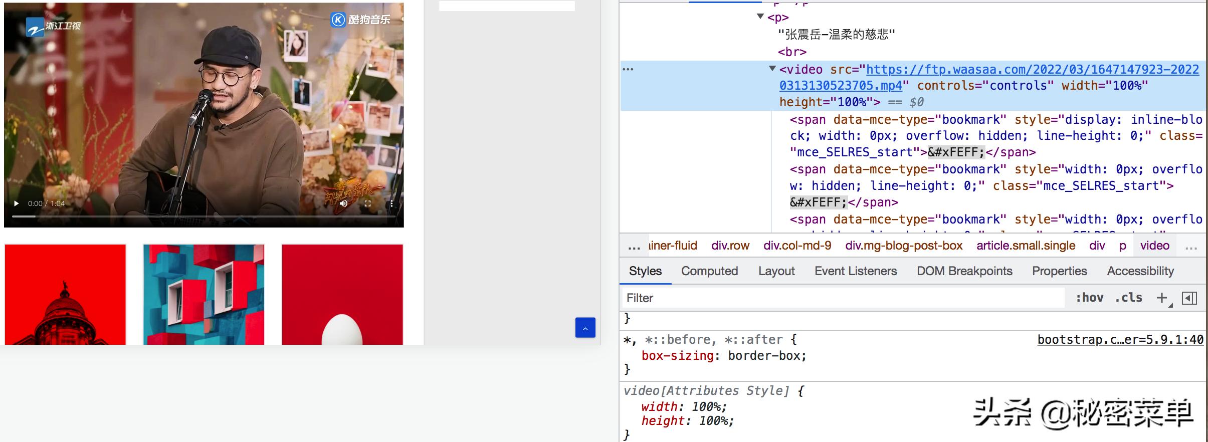Click the box-sizing property name
This screenshot has height=442, width=1208.
tap(677, 356)
